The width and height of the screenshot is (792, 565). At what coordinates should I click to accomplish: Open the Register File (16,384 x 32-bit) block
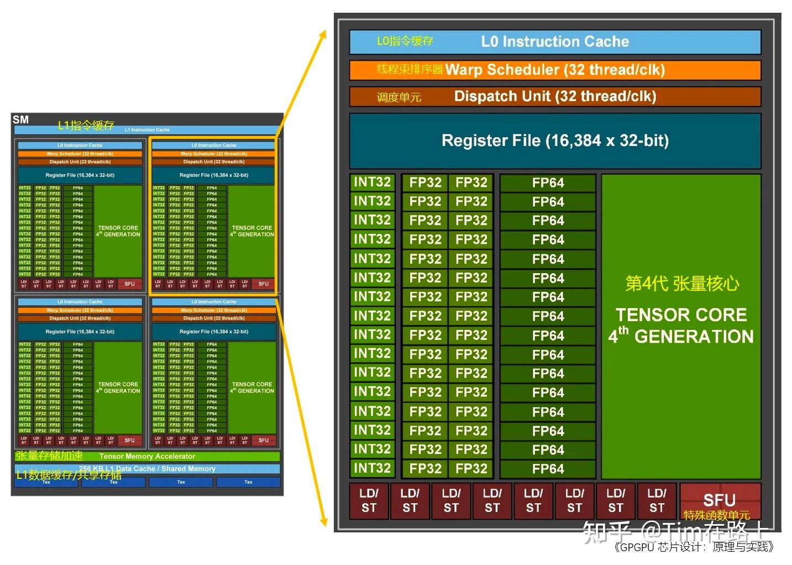pos(554,140)
